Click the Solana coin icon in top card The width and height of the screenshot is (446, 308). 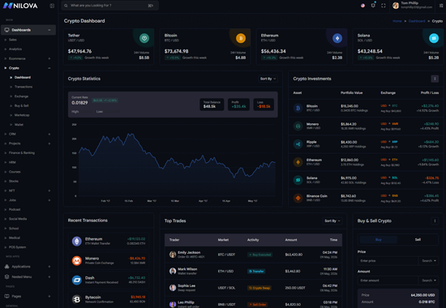pos(434,38)
